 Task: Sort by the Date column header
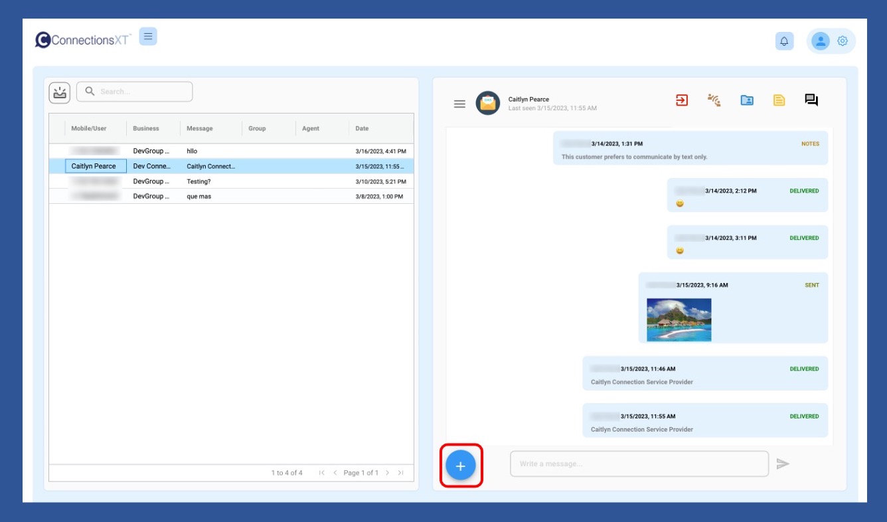362,129
